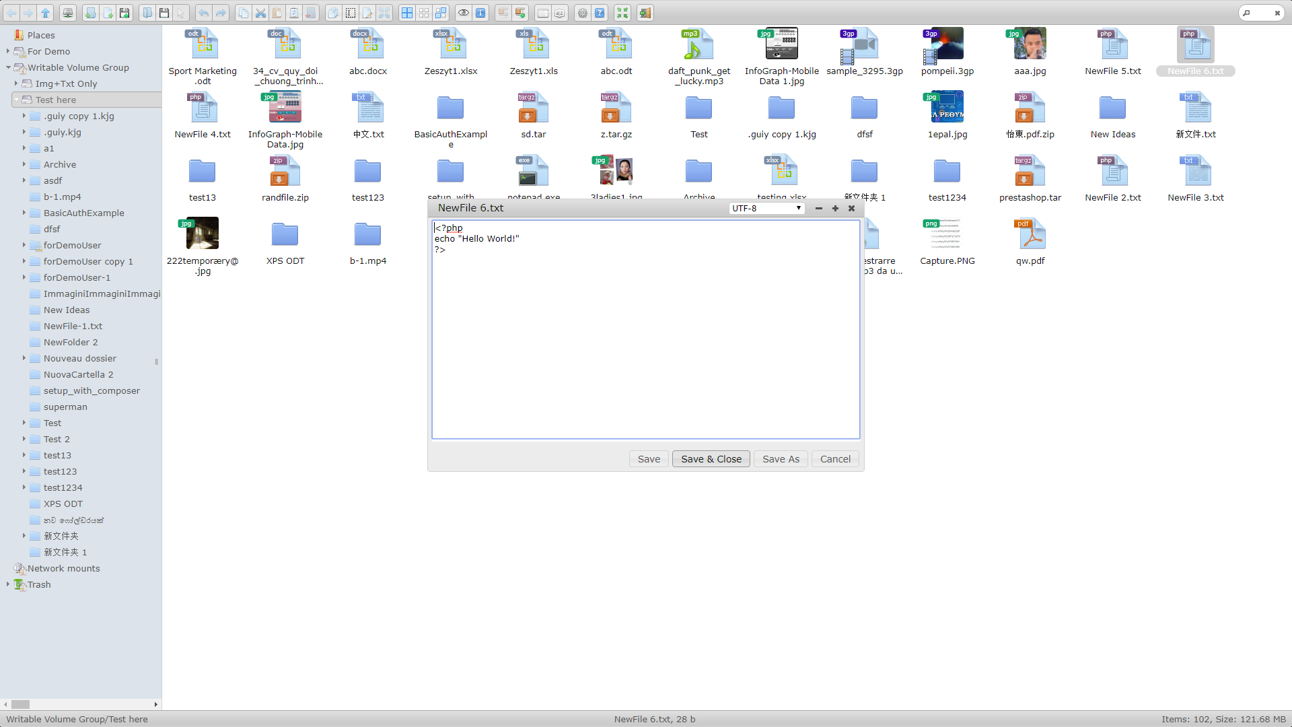The width and height of the screenshot is (1292, 727).
Task: Clear the search box with the x
Action: click(x=1277, y=13)
